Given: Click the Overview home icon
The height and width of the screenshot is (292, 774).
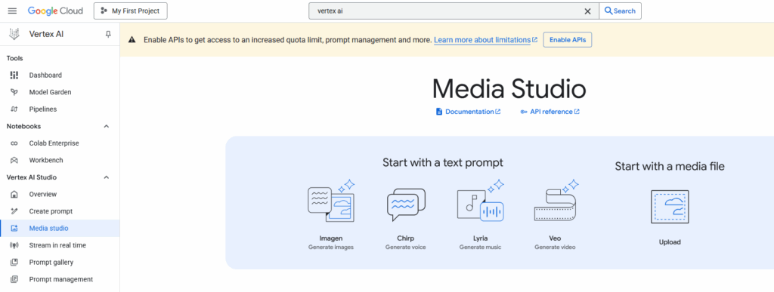Looking at the screenshot, I should pyautogui.click(x=14, y=194).
